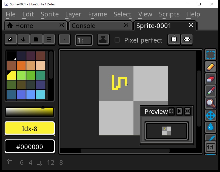Screen dimensions: 220x172
Task: Select the Line tool
Action: [x=211, y=137]
